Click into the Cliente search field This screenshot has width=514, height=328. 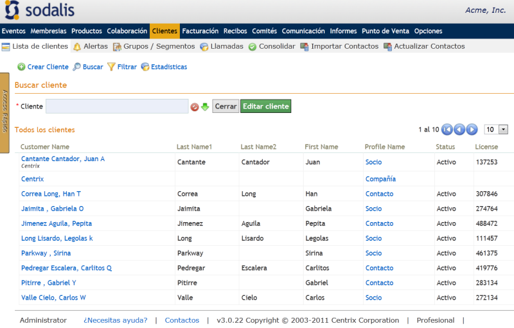[x=117, y=107]
